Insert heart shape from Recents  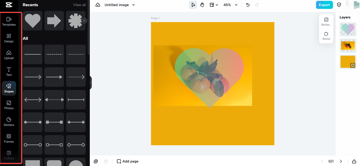33,21
